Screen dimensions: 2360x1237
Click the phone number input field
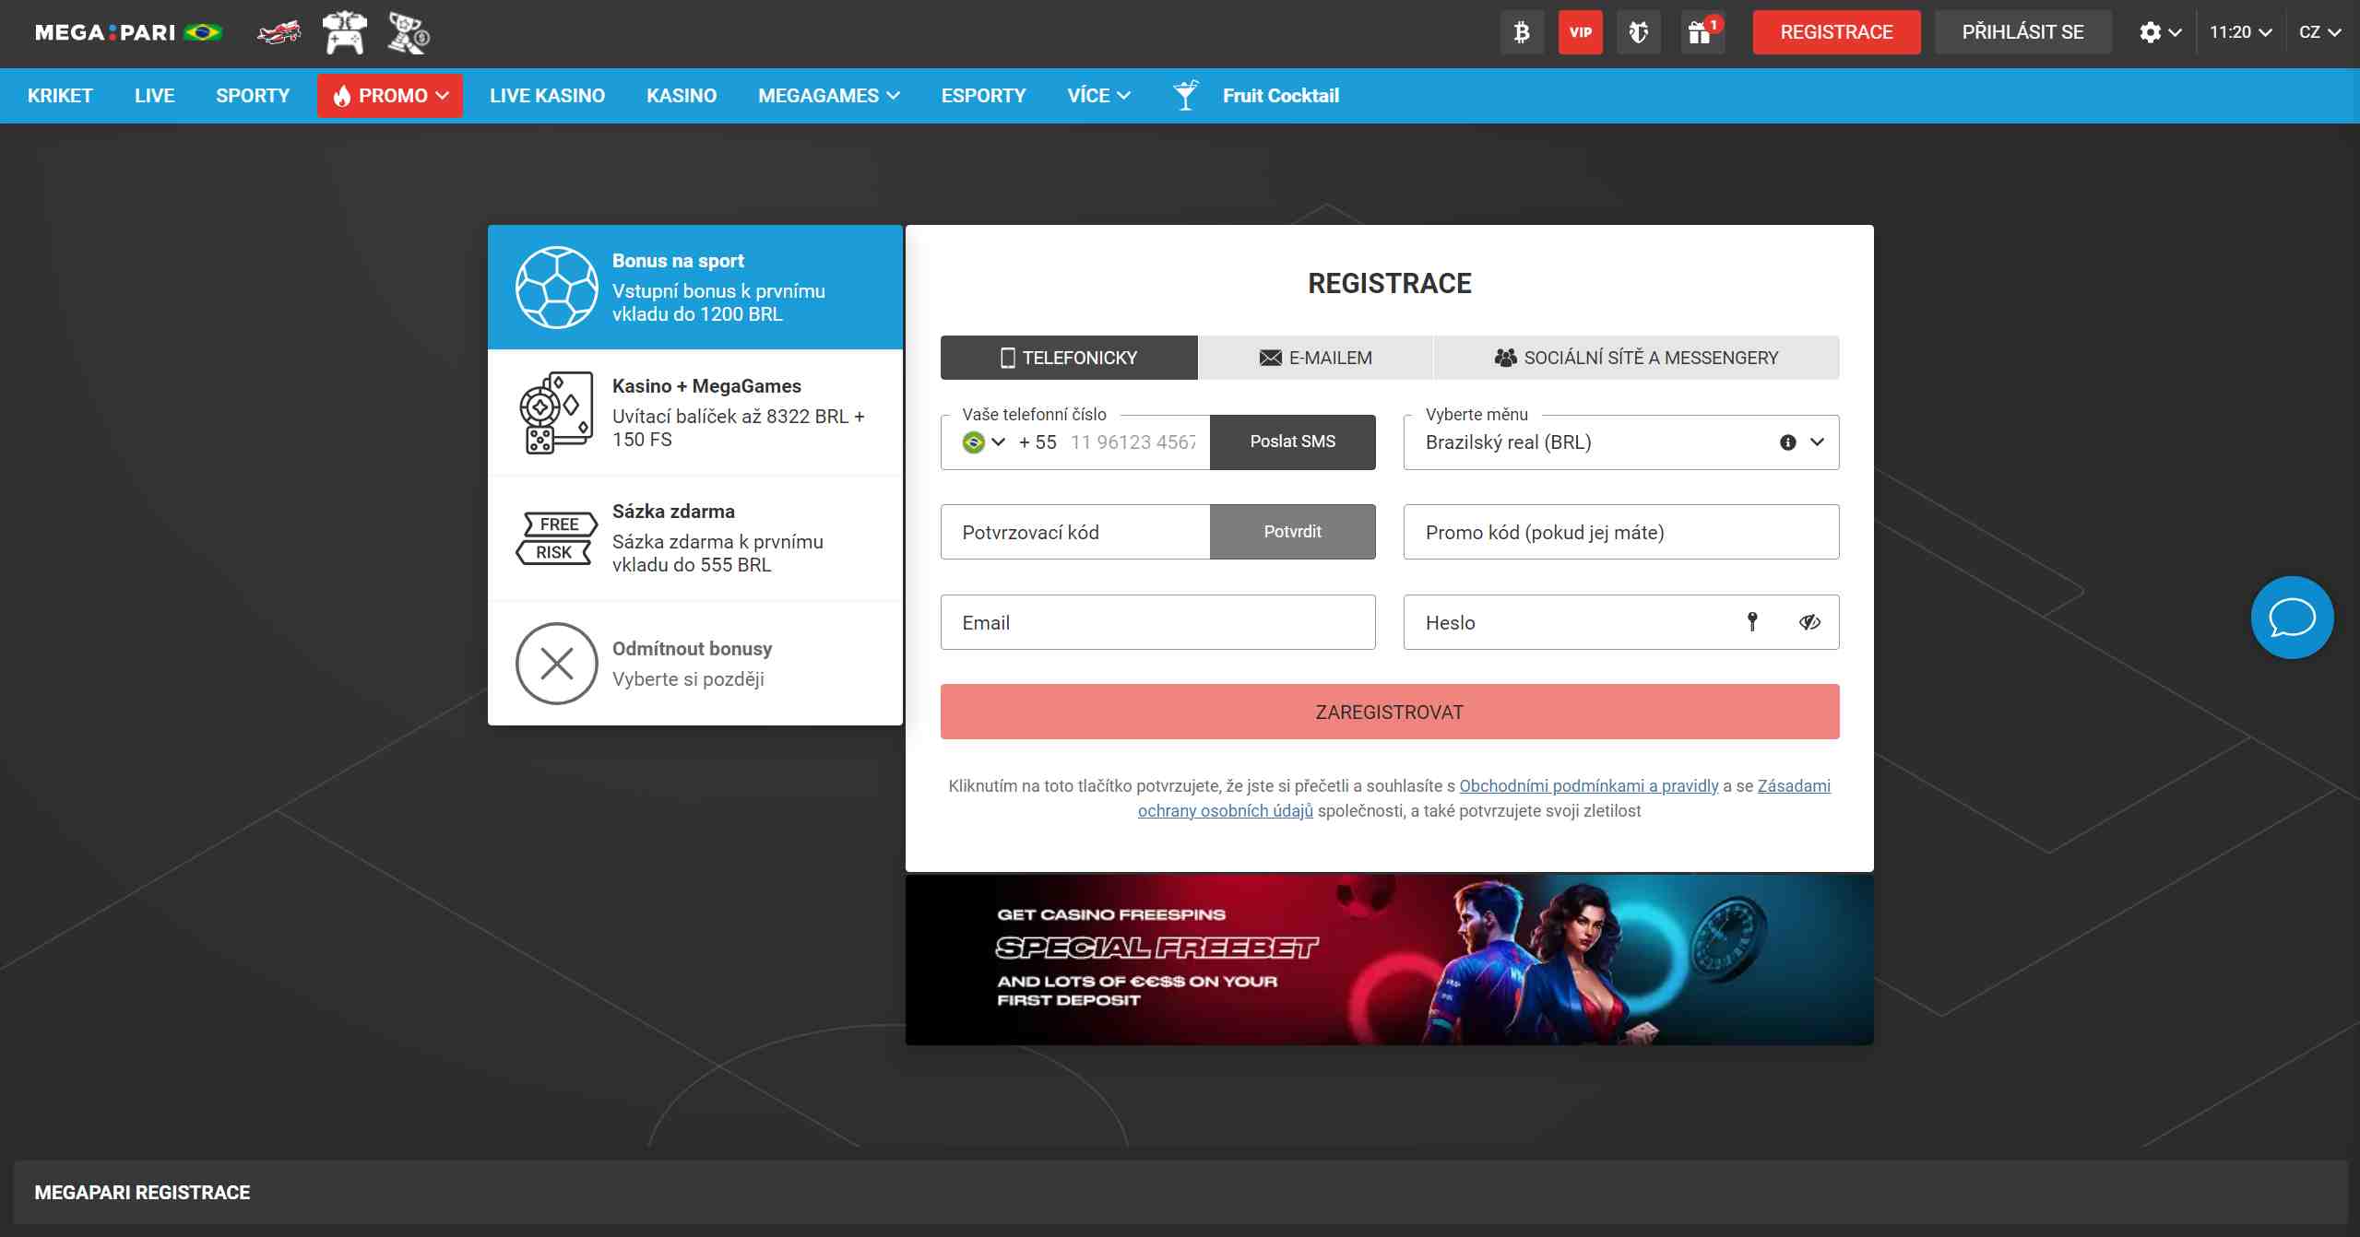[x=1133, y=442]
